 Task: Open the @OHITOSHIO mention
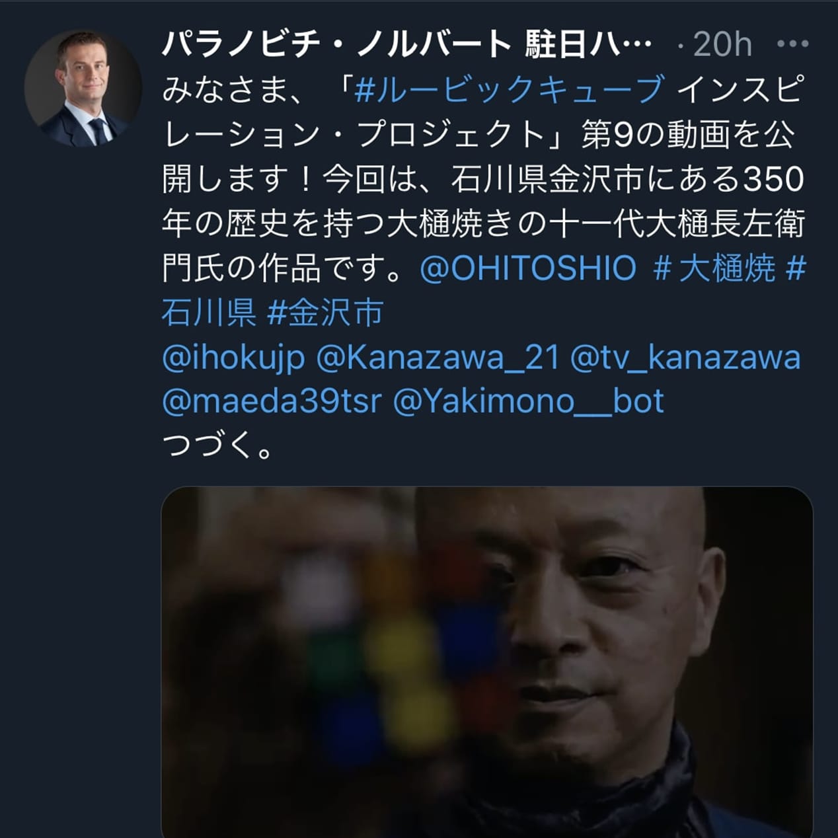[x=528, y=269]
